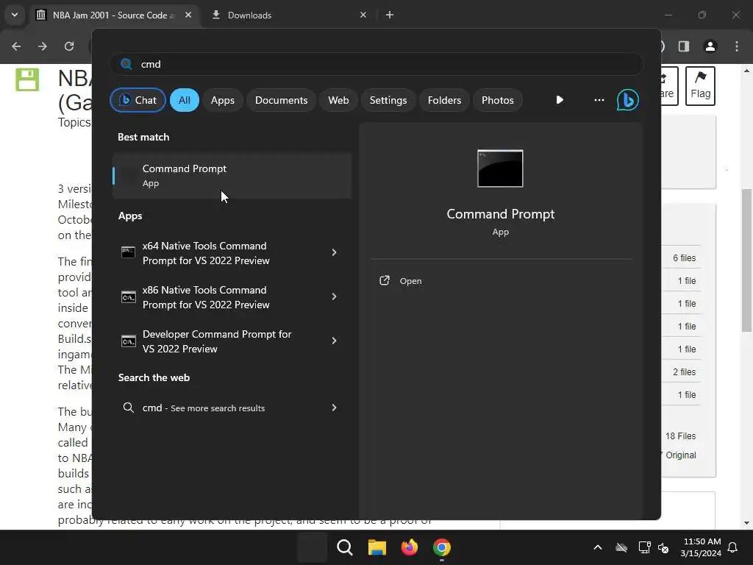Image resolution: width=753 pixels, height=565 pixels.
Task: Switch to the NBA Jam 2001 browser tab
Action: click(114, 15)
